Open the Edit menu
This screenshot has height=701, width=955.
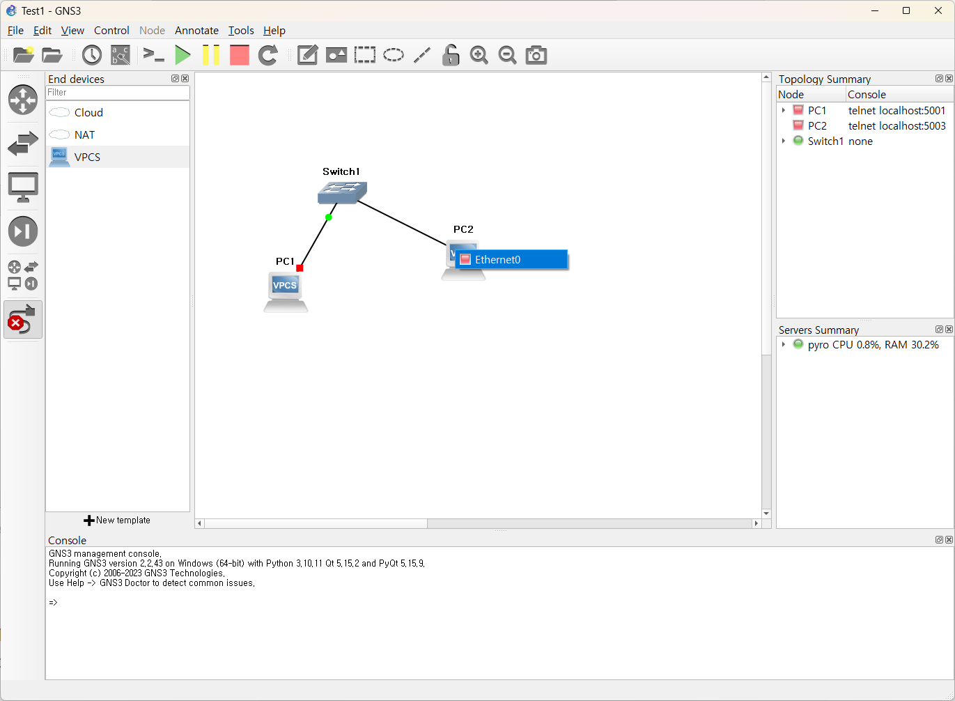(42, 30)
